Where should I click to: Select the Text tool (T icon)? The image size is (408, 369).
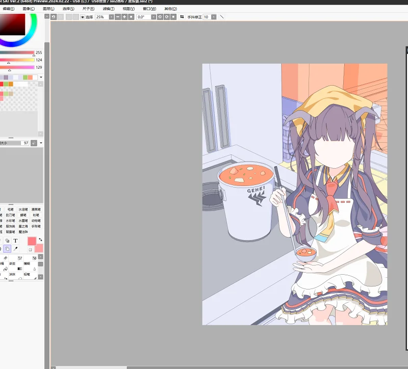15,241
